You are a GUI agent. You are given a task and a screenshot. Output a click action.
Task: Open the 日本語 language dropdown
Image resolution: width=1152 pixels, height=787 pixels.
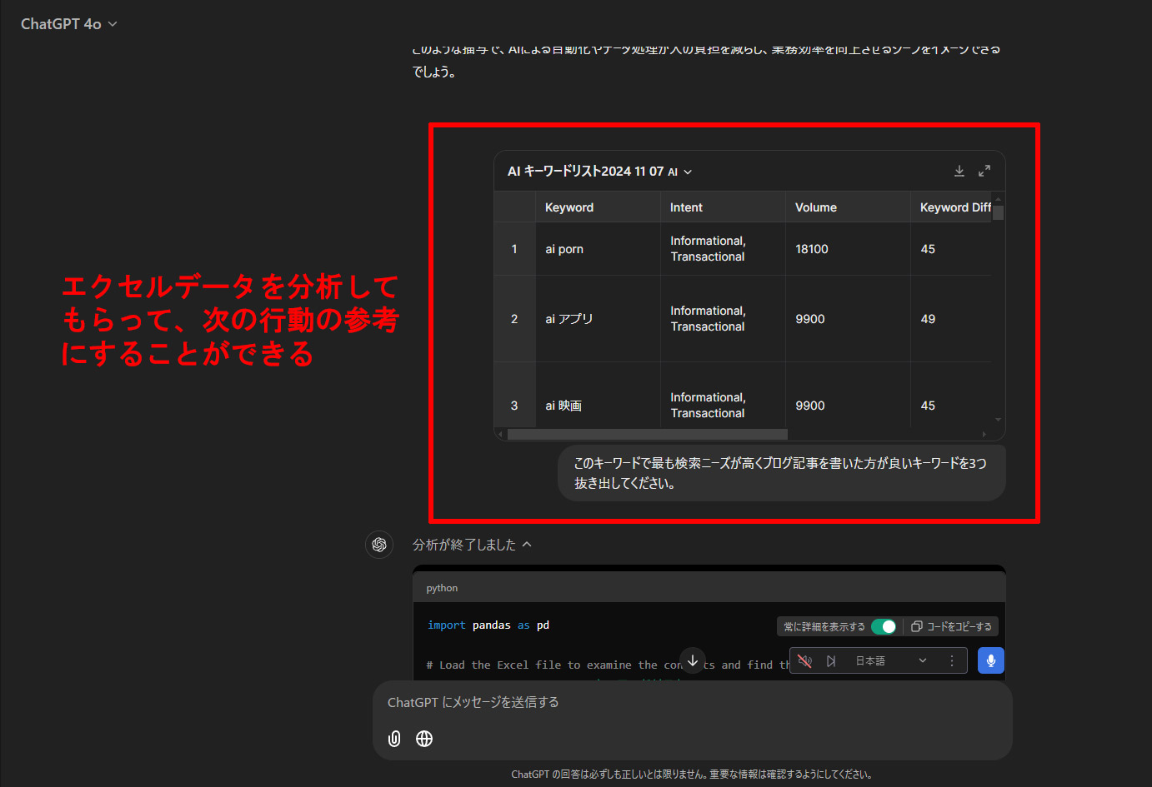[x=890, y=660]
